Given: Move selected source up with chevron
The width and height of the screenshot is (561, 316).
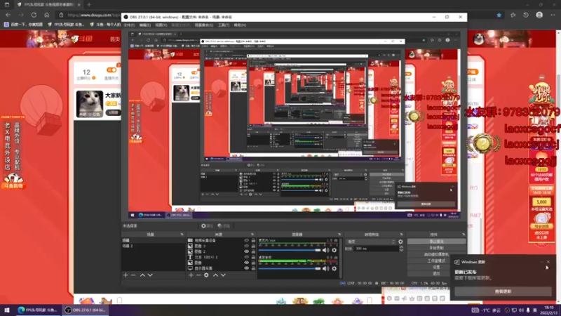Looking at the screenshot, I should [x=215, y=275].
